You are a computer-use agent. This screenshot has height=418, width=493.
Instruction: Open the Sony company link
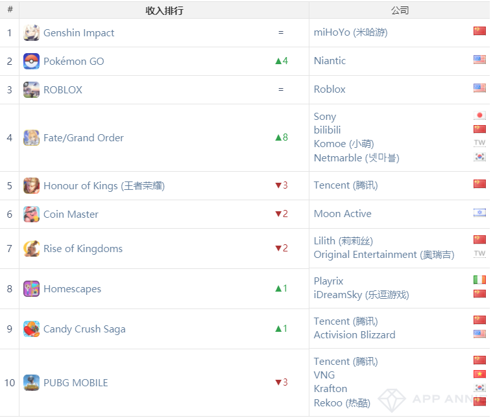point(325,117)
